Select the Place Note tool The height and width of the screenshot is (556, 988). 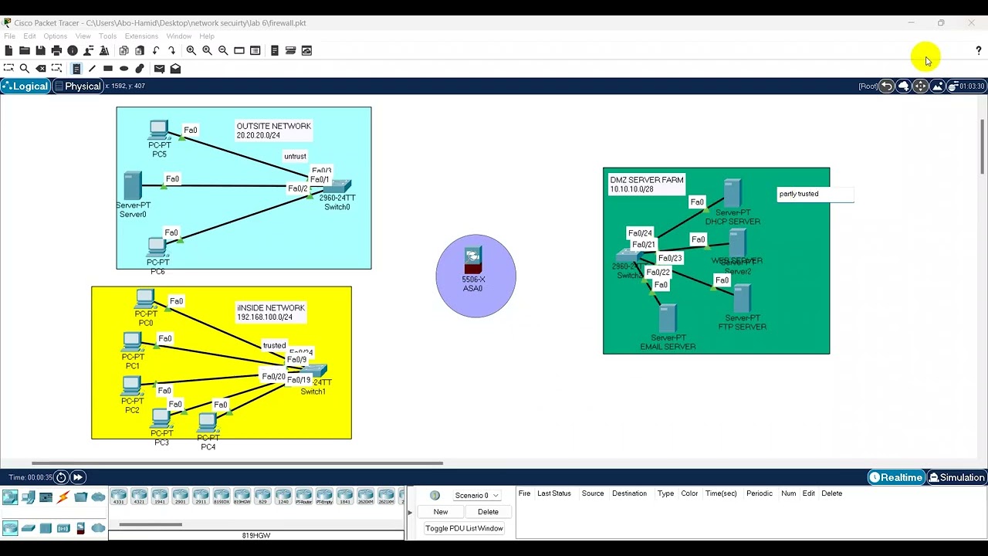click(x=76, y=69)
